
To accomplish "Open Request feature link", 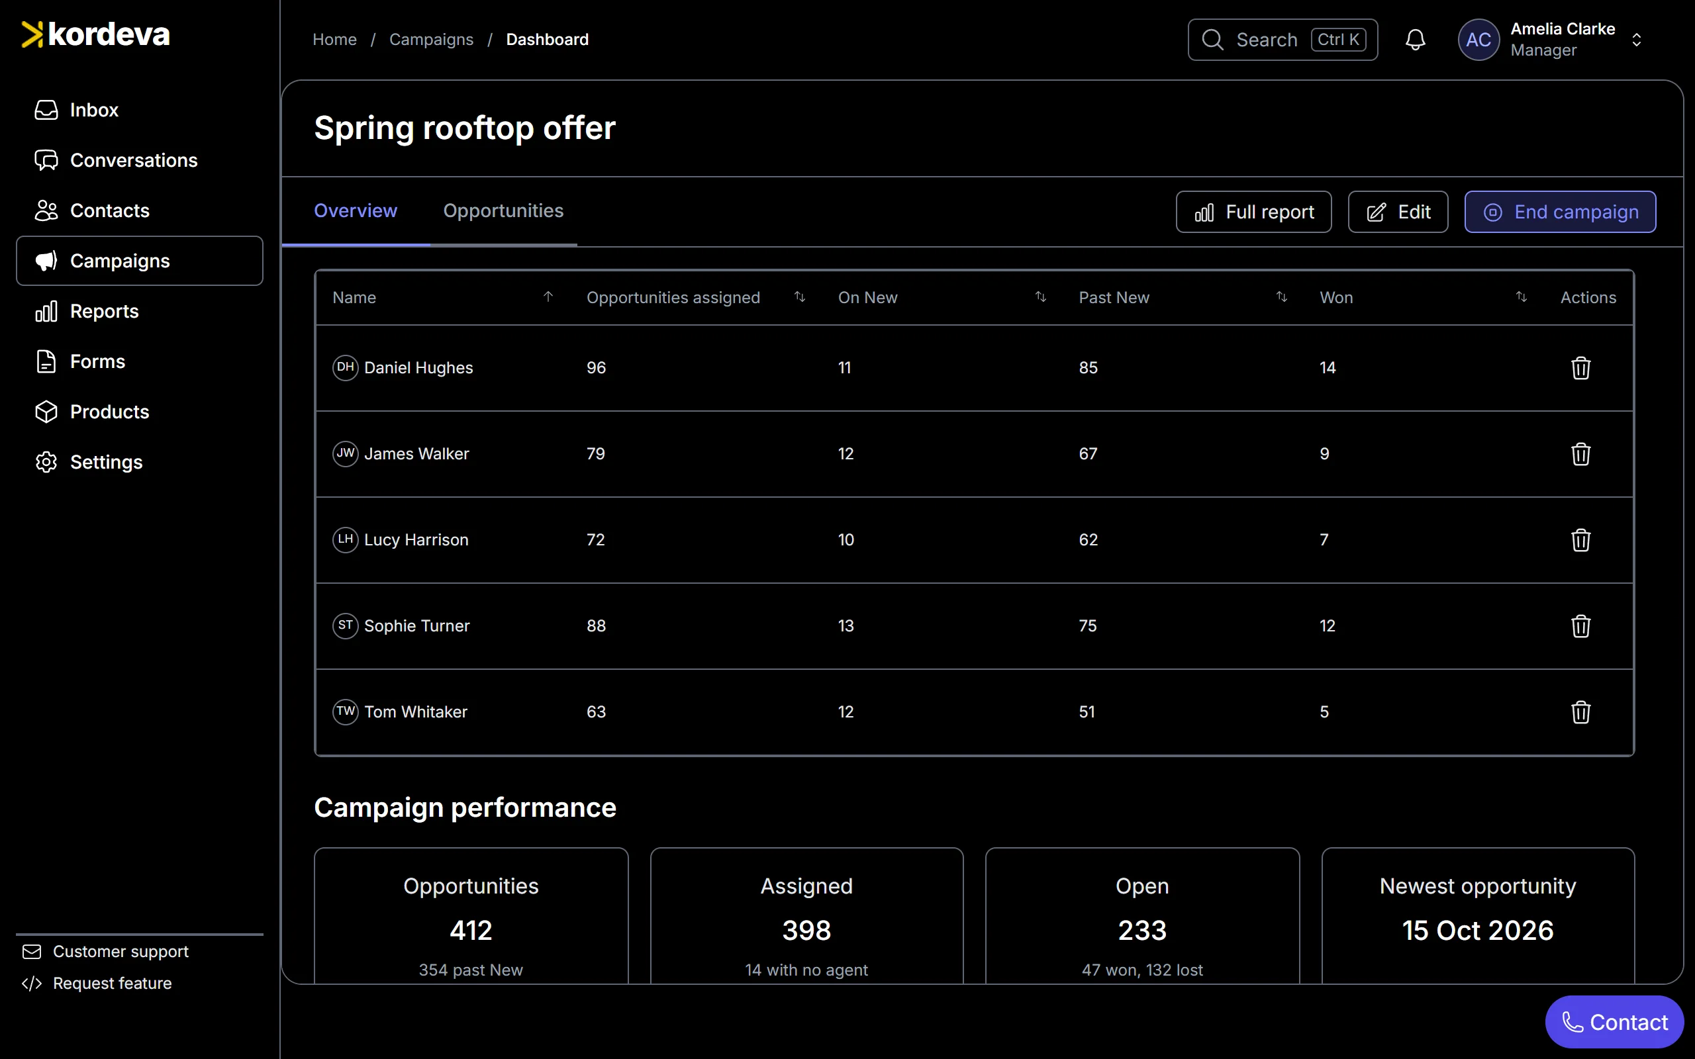I will (x=97, y=984).
